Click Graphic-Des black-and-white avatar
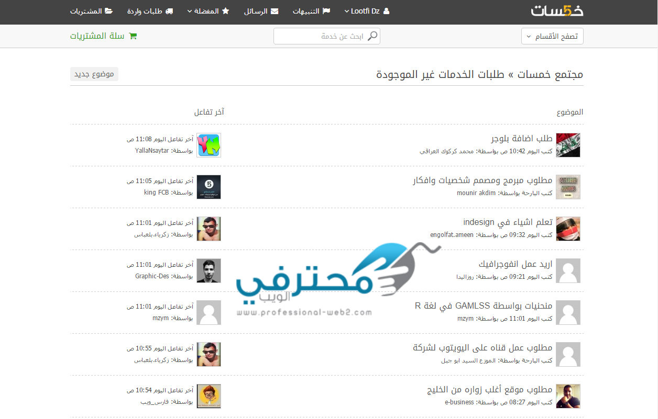Screen dimensions: 658x419 (x=209, y=270)
